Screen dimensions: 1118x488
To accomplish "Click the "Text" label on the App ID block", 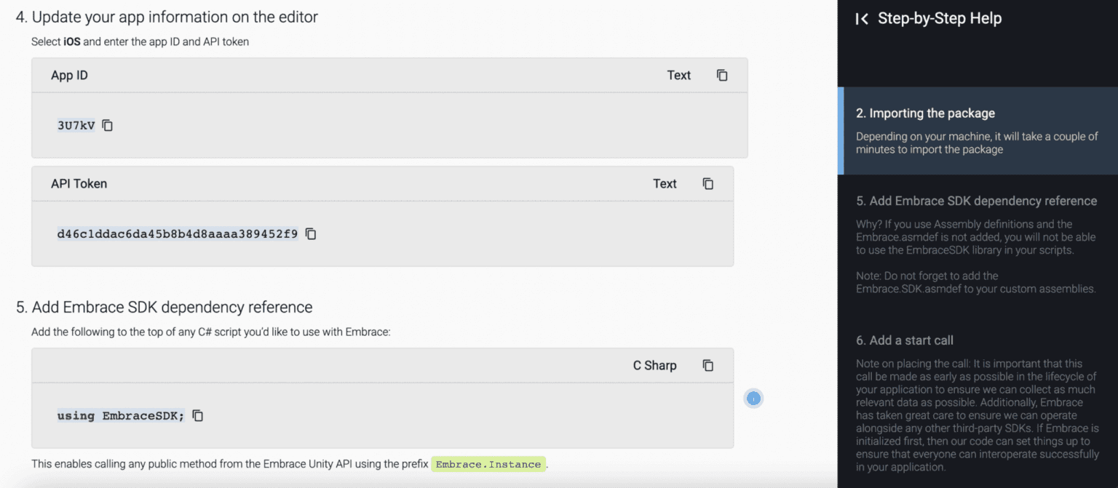I will 678,74.
